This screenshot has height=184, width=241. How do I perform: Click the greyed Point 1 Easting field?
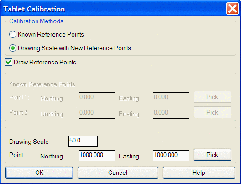coord(171,98)
